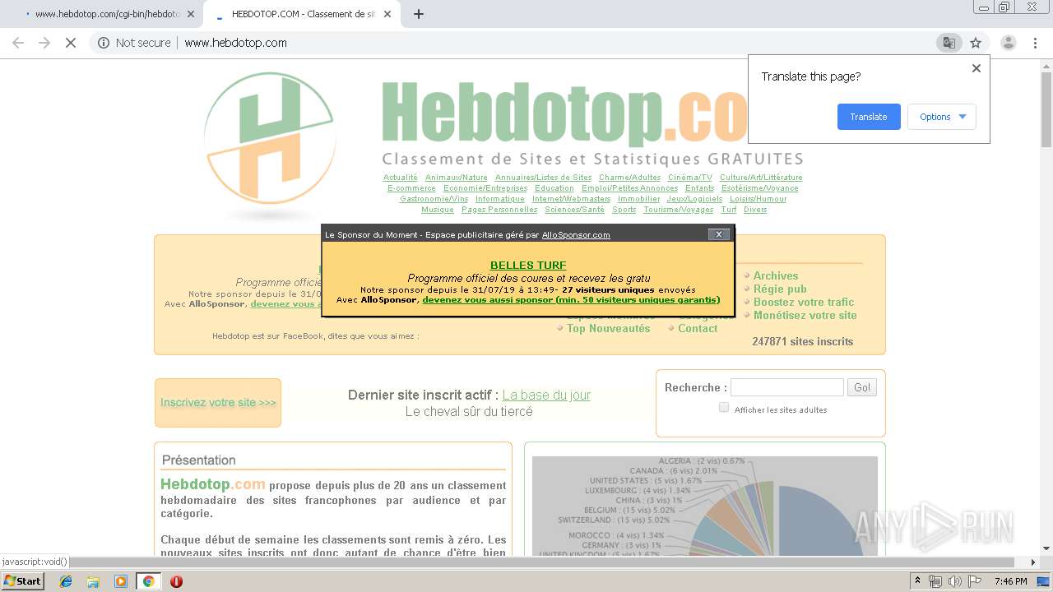Screen dimensions: 1053x592
Task: Open Boostez votre trafic link
Action: [x=804, y=302]
